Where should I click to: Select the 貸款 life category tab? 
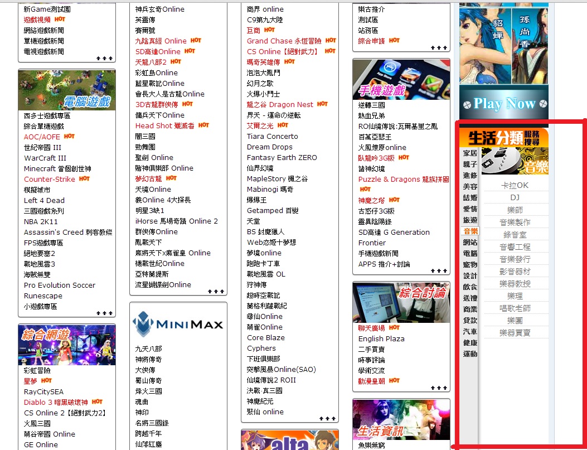(470, 321)
